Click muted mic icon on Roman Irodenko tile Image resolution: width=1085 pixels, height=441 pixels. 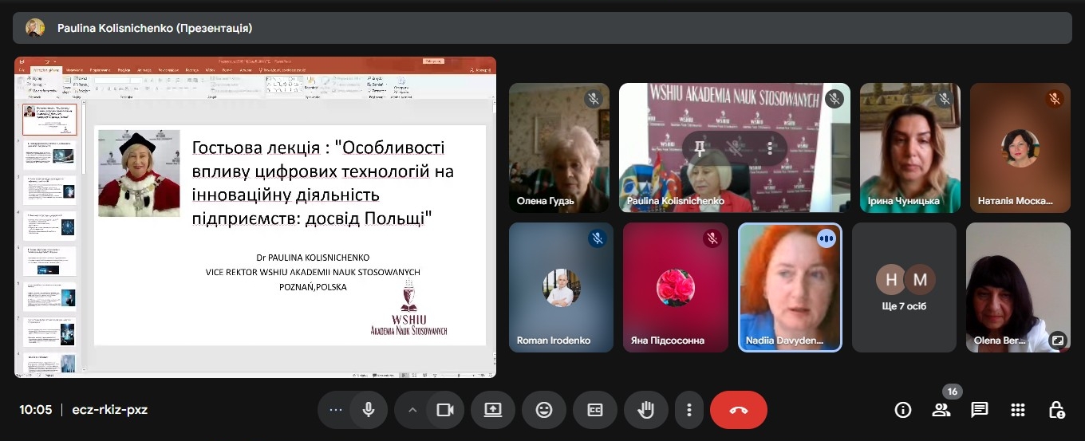point(597,238)
